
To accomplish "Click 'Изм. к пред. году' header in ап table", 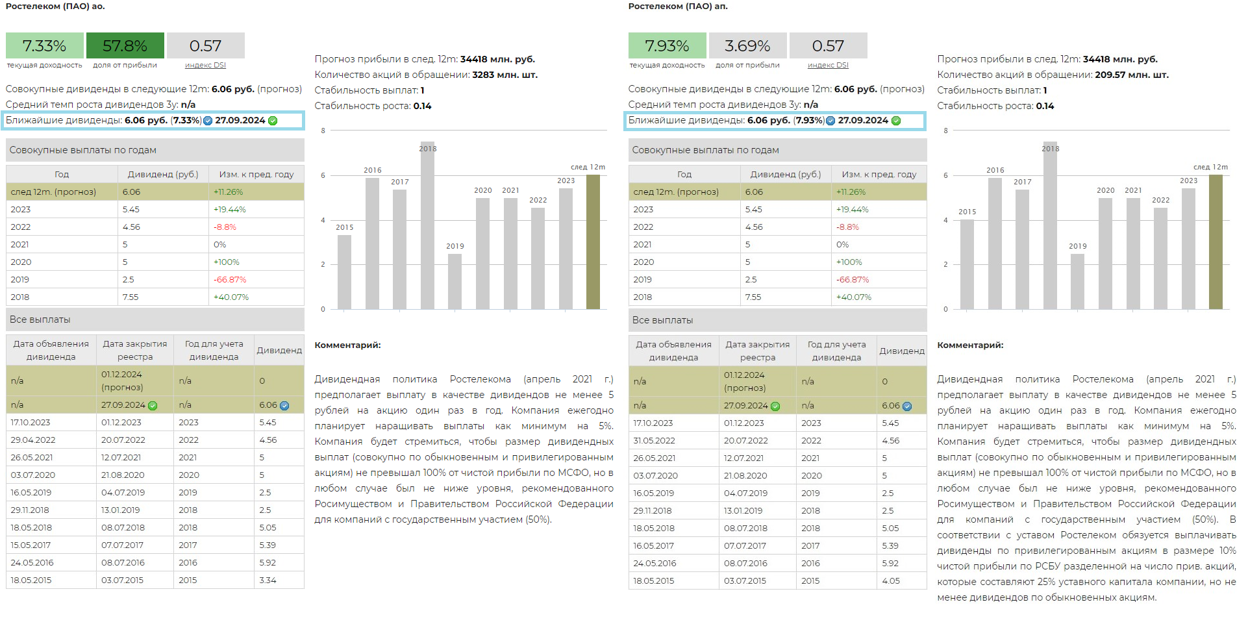I will 879,175.
